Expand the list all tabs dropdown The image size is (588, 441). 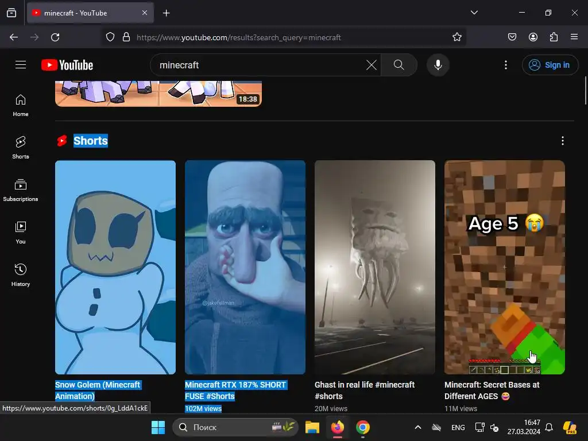(474, 13)
